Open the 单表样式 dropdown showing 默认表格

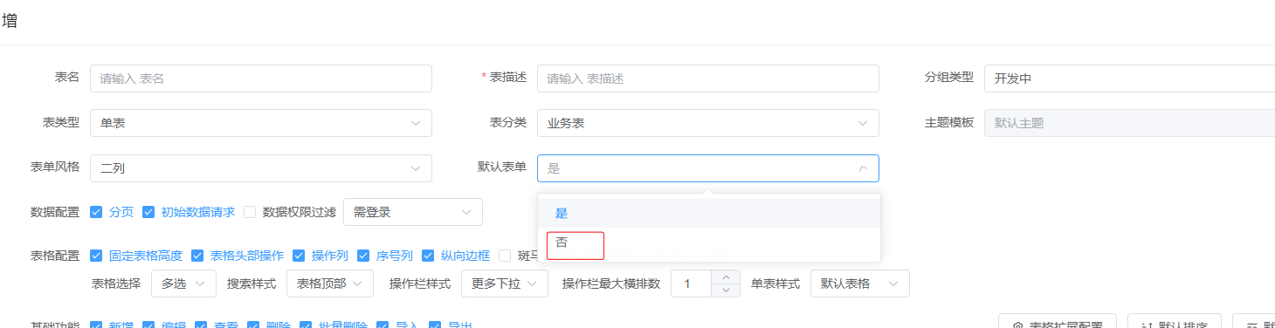coord(860,284)
